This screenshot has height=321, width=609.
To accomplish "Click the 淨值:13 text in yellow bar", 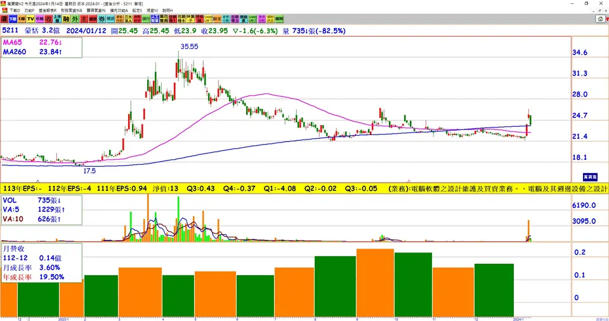I will pyautogui.click(x=166, y=188).
